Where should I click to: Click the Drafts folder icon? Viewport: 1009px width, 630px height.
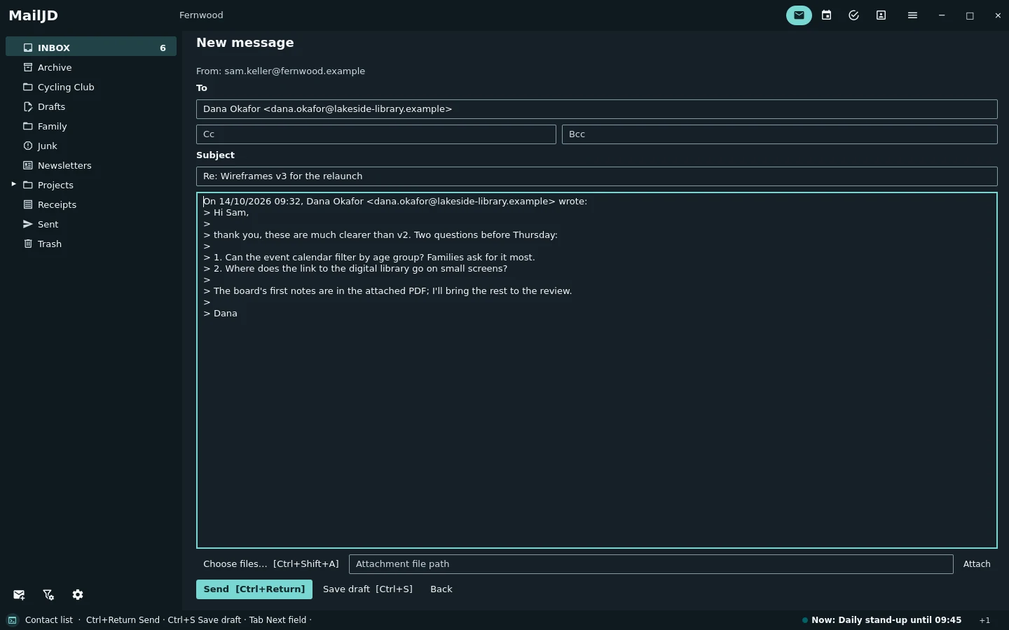coord(28,106)
